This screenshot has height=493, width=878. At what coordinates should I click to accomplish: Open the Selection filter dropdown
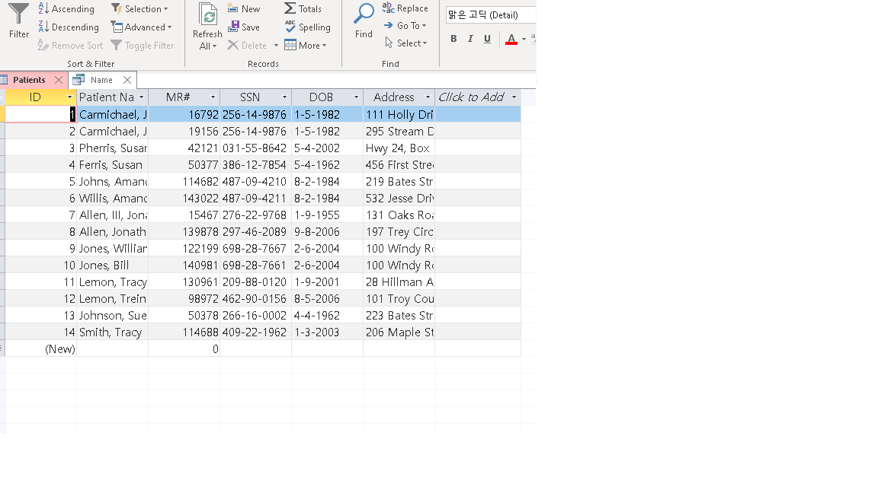140,9
